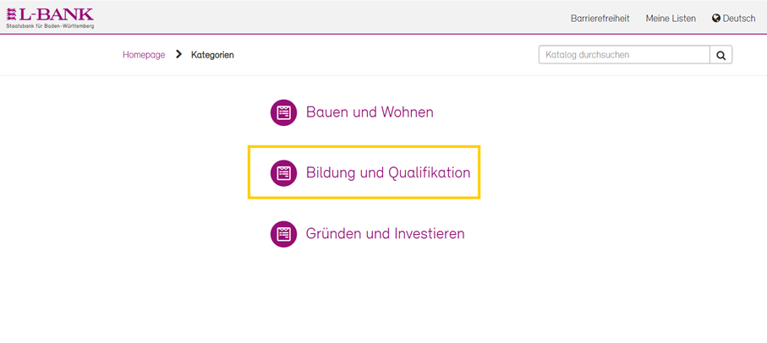Click the breadcrumb chevron separator

(x=178, y=55)
